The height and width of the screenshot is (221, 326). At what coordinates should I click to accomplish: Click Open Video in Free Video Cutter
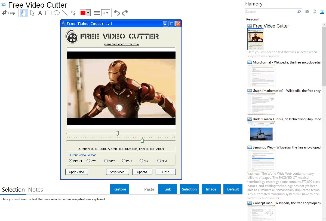point(76,172)
